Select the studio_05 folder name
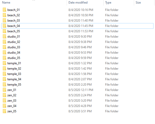Screen dimensions: 155x124 (x=14, y=58)
